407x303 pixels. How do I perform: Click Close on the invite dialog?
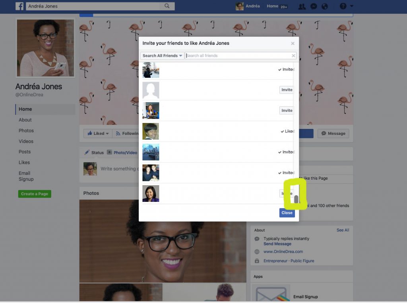[287, 213]
